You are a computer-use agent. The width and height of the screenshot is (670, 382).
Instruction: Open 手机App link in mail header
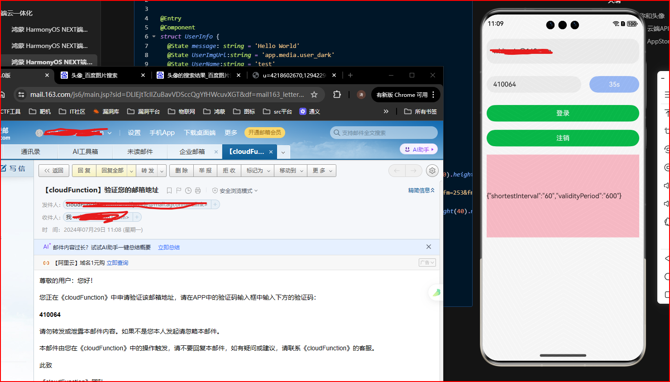(162, 133)
